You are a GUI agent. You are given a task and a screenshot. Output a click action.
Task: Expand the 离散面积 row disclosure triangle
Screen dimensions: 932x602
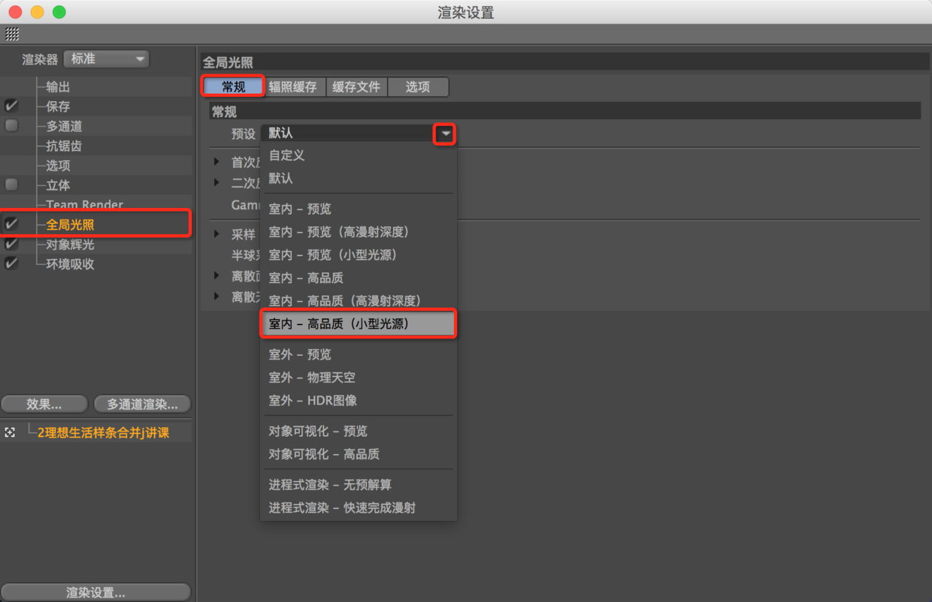click(217, 275)
